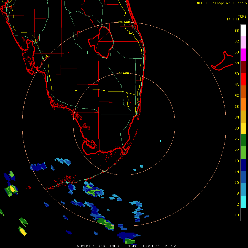Click the bright red 50K ft legend swatch
Viewport: 248px width, 248px height.
[243, 79]
